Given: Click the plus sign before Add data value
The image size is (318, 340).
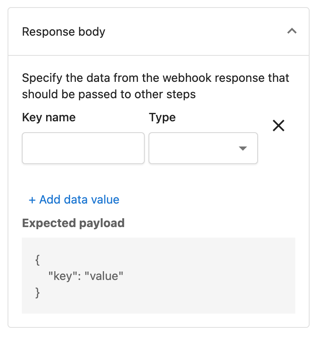Looking at the screenshot, I should coord(32,200).
